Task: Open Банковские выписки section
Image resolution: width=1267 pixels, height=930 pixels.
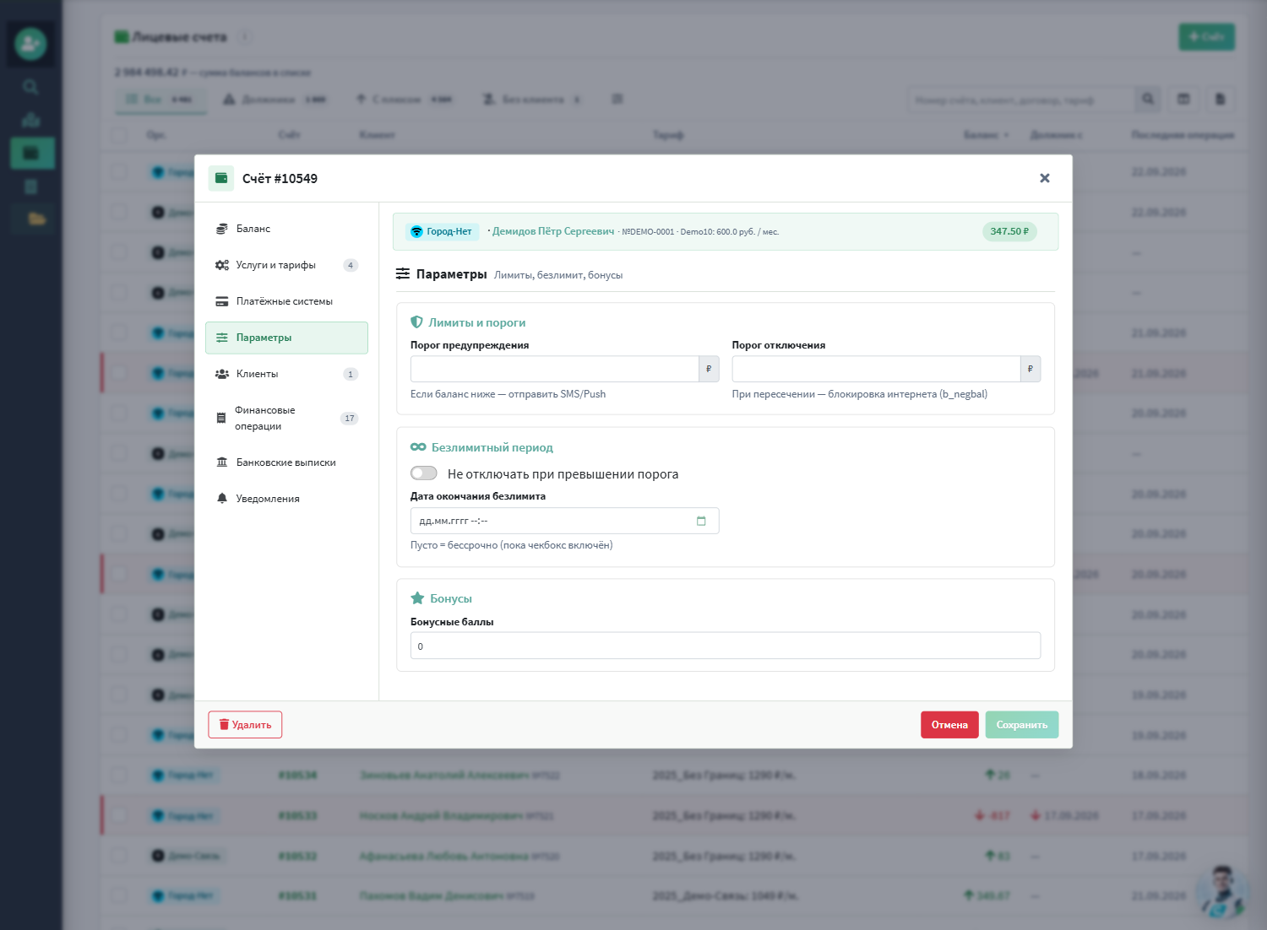Action: click(x=286, y=462)
